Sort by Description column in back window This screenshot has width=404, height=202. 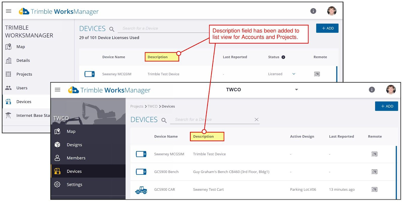coord(157,57)
